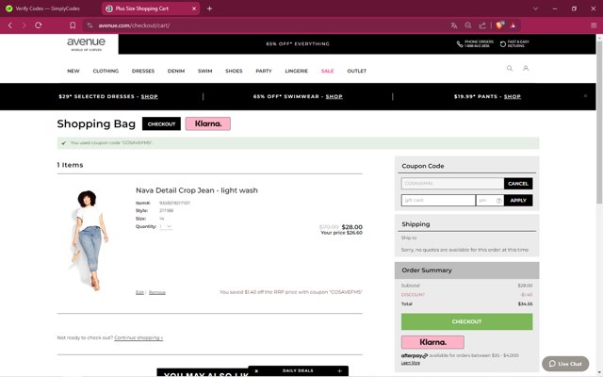This screenshot has height=377, width=603.
Task: Cancel the applied coupon code
Action: point(518,184)
